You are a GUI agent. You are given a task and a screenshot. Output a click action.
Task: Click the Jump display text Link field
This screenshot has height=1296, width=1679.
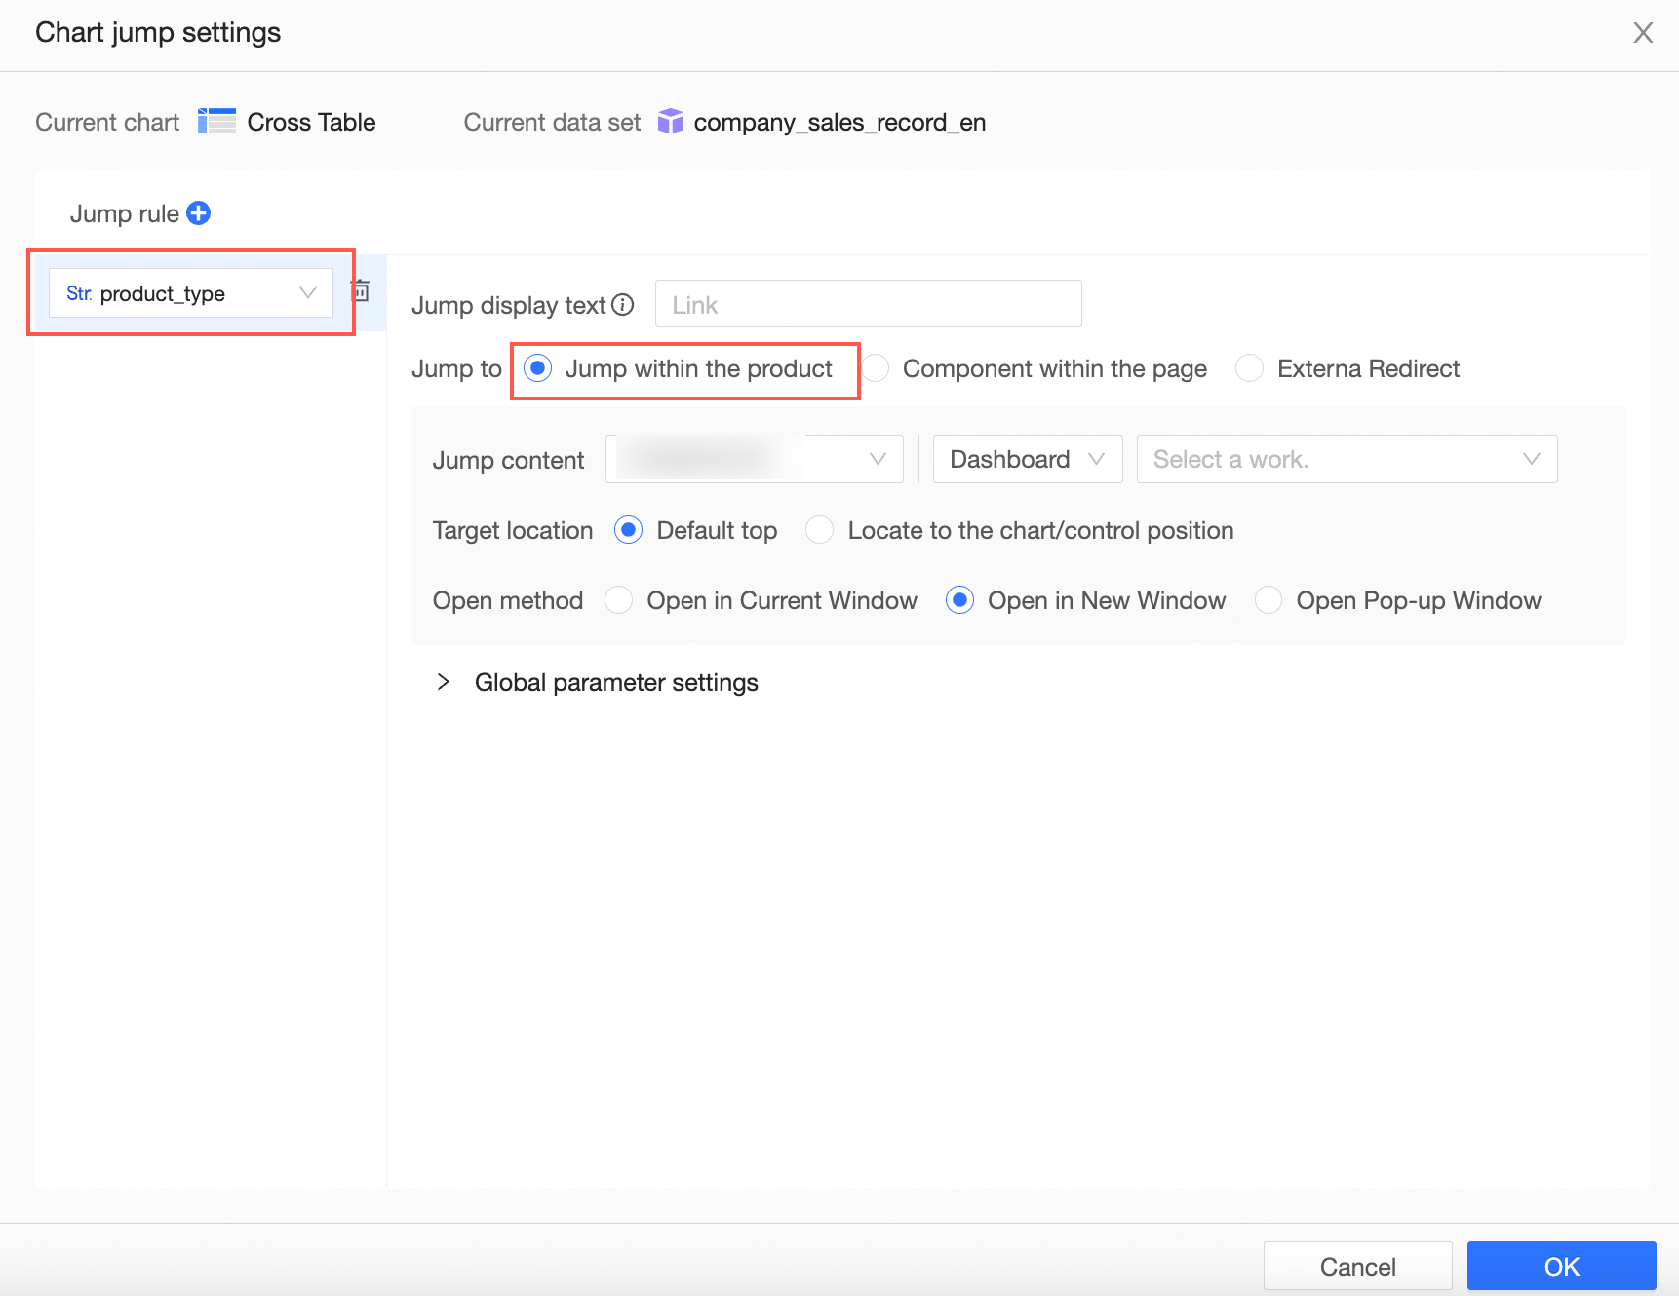click(869, 304)
